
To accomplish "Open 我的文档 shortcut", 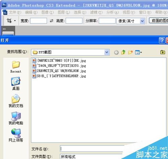I will tap(16, 101).
